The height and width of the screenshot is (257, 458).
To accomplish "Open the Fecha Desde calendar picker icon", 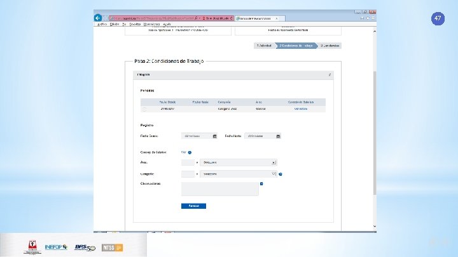I will tap(215, 136).
